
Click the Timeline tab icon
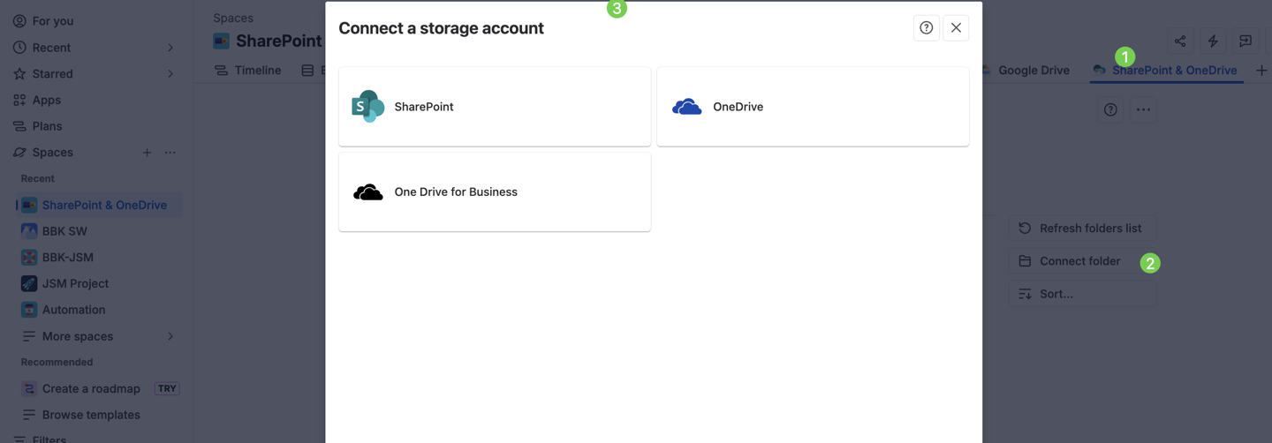(x=222, y=71)
